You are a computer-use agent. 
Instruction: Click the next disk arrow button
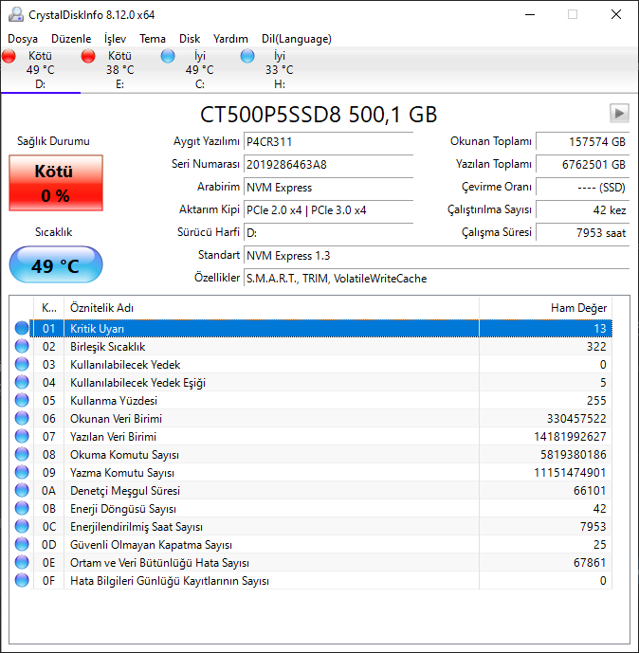pyautogui.click(x=619, y=113)
